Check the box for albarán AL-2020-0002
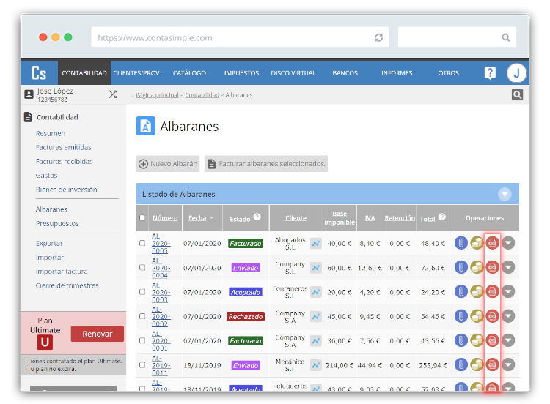The width and height of the screenshot is (550, 404). [x=142, y=316]
